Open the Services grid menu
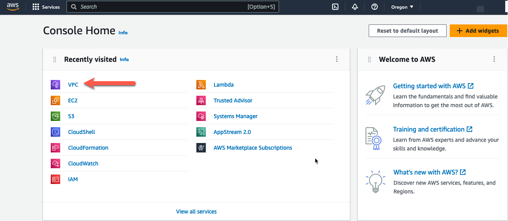 [x=46, y=7]
